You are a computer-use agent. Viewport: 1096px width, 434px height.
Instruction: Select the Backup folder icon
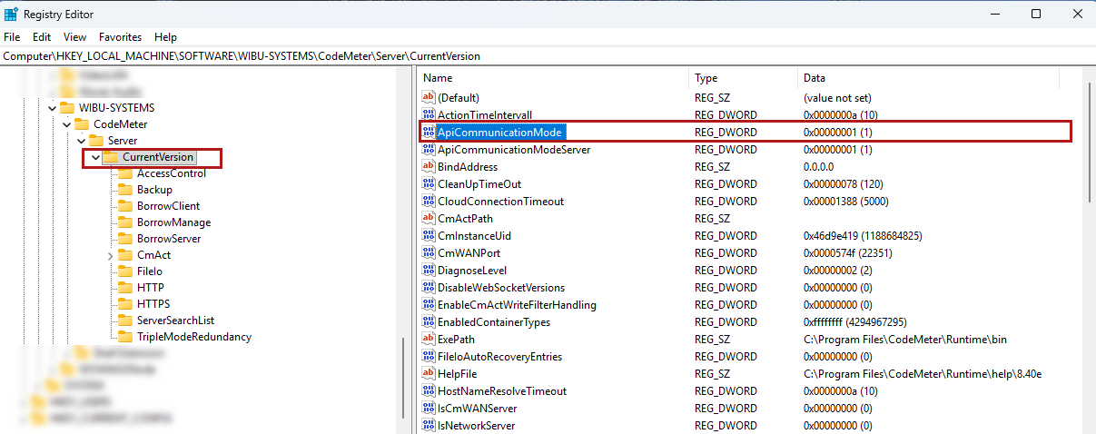[x=126, y=190]
